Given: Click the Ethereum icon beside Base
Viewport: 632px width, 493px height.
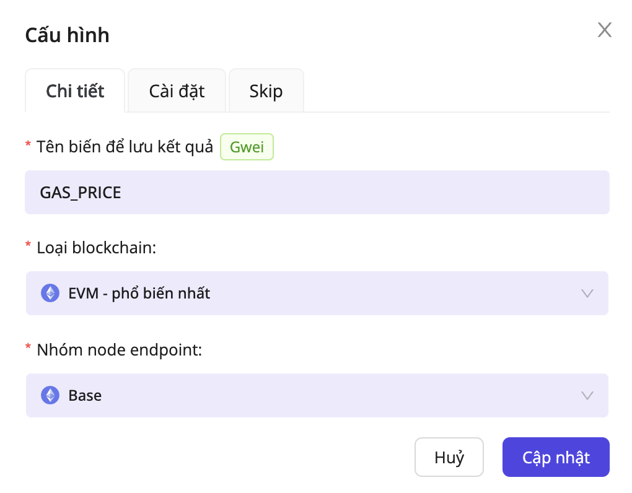Looking at the screenshot, I should 50,395.
